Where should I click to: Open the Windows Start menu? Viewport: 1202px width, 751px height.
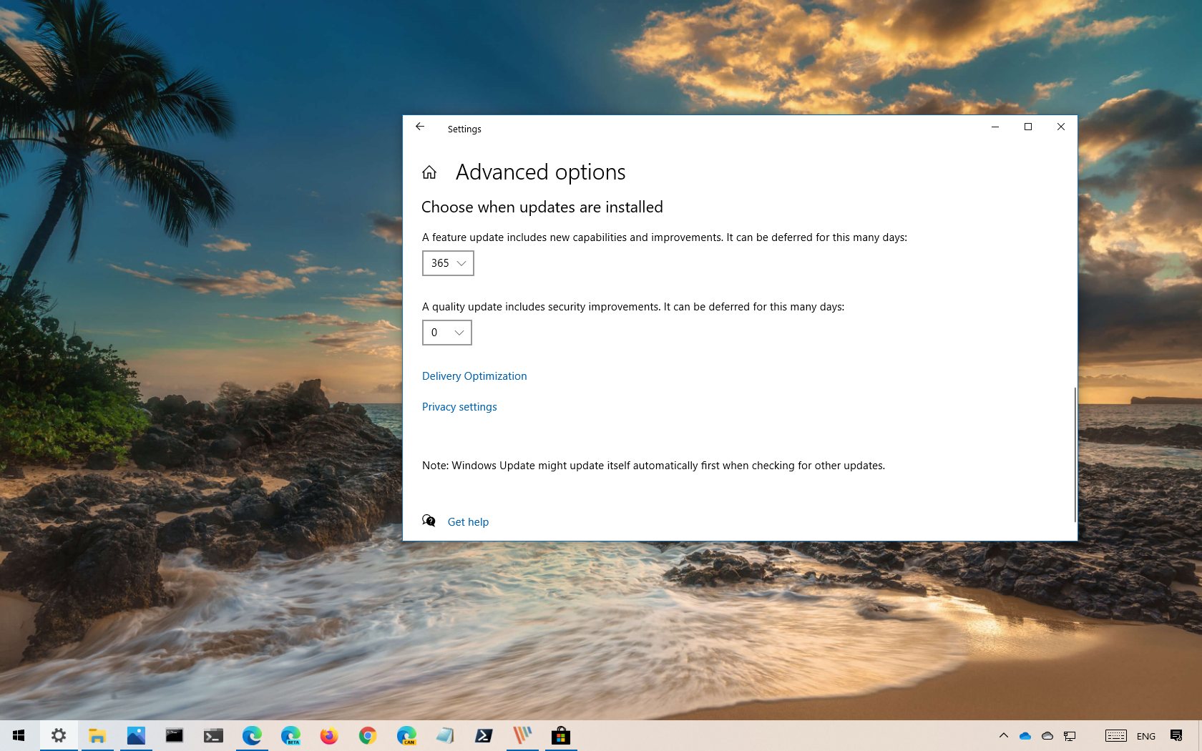19,735
